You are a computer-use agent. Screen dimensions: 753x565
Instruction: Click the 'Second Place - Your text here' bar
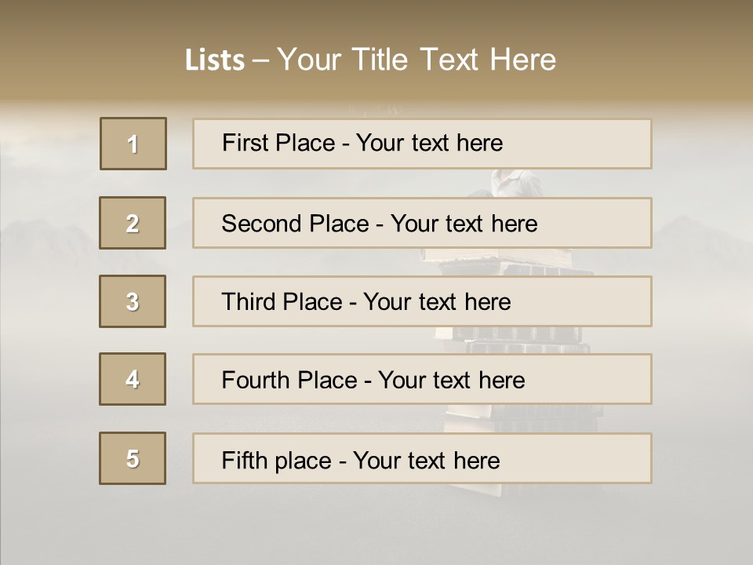click(x=422, y=223)
